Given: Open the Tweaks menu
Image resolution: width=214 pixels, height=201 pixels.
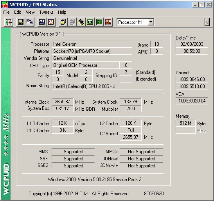Looking at the screenshot, I should click(x=46, y=12).
